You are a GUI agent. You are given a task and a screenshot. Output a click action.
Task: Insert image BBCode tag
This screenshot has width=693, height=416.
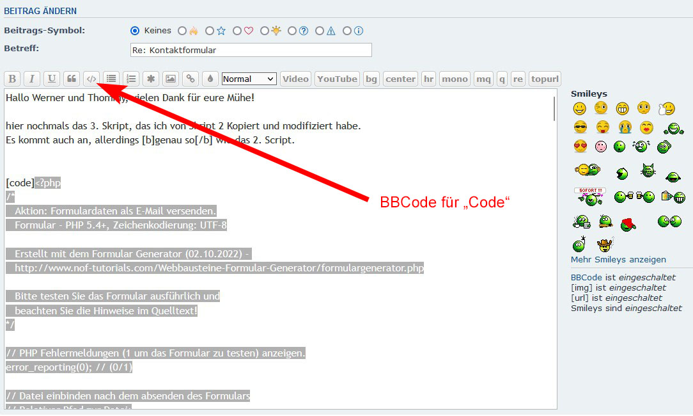(170, 79)
